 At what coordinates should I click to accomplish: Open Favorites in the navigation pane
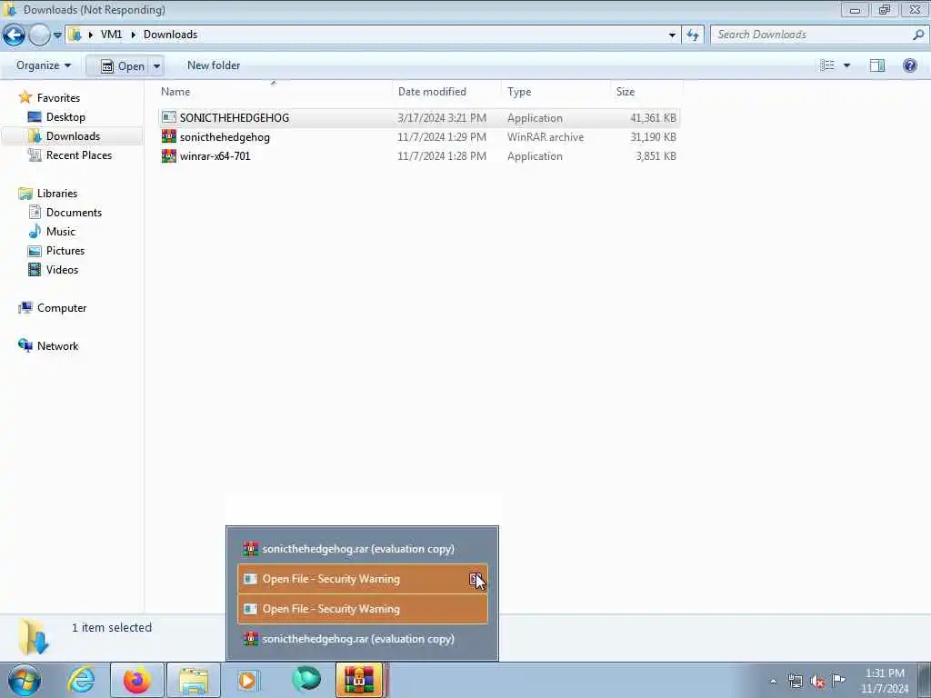pos(58,97)
